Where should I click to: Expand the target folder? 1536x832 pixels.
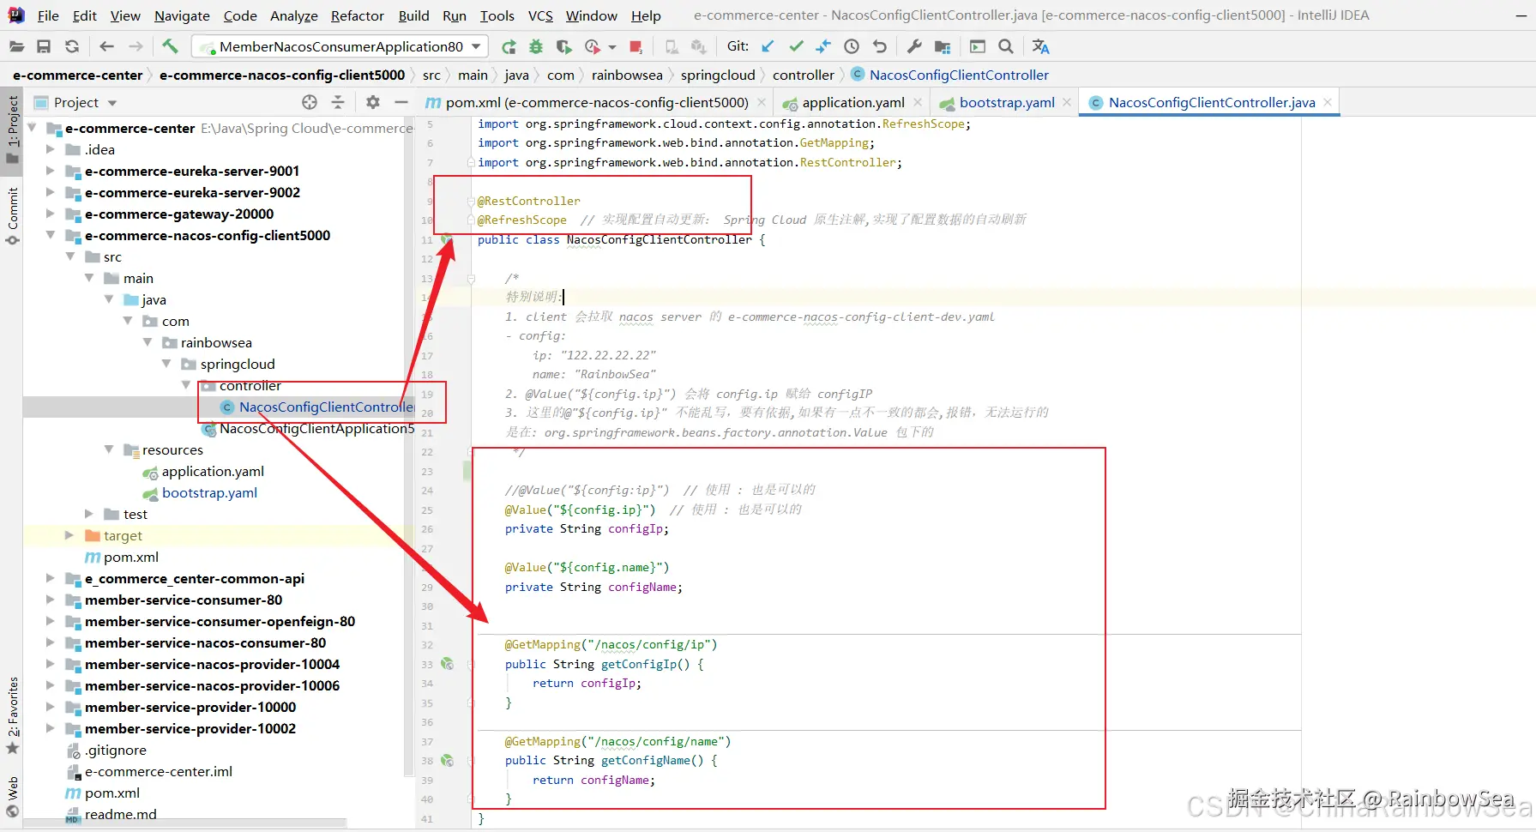click(x=69, y=535)
